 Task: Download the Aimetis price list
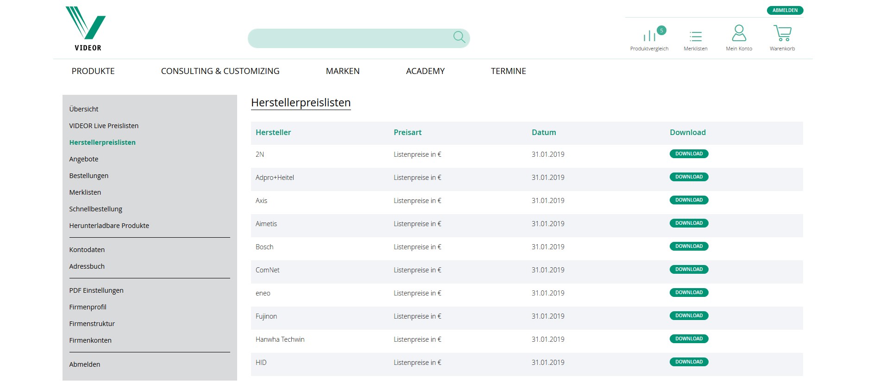689,223
